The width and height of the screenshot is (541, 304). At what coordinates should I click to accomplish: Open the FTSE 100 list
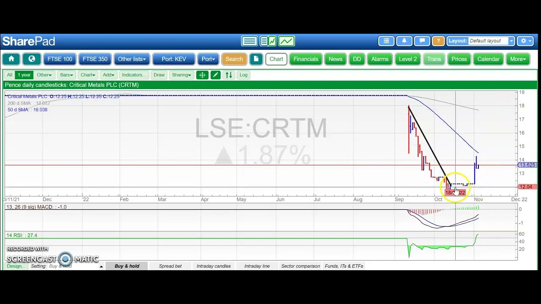[60, 59]
